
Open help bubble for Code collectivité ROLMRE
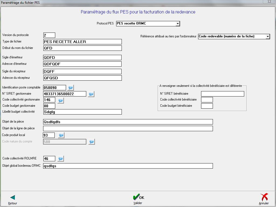coord(61,159)
